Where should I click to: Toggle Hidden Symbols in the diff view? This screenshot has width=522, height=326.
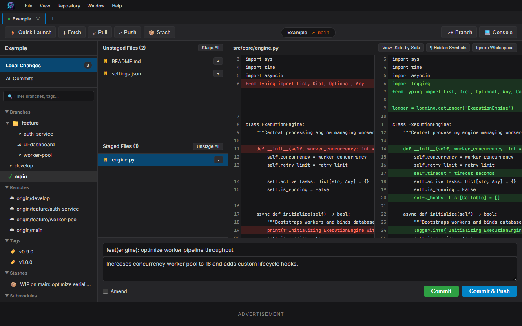coord(448,48)
